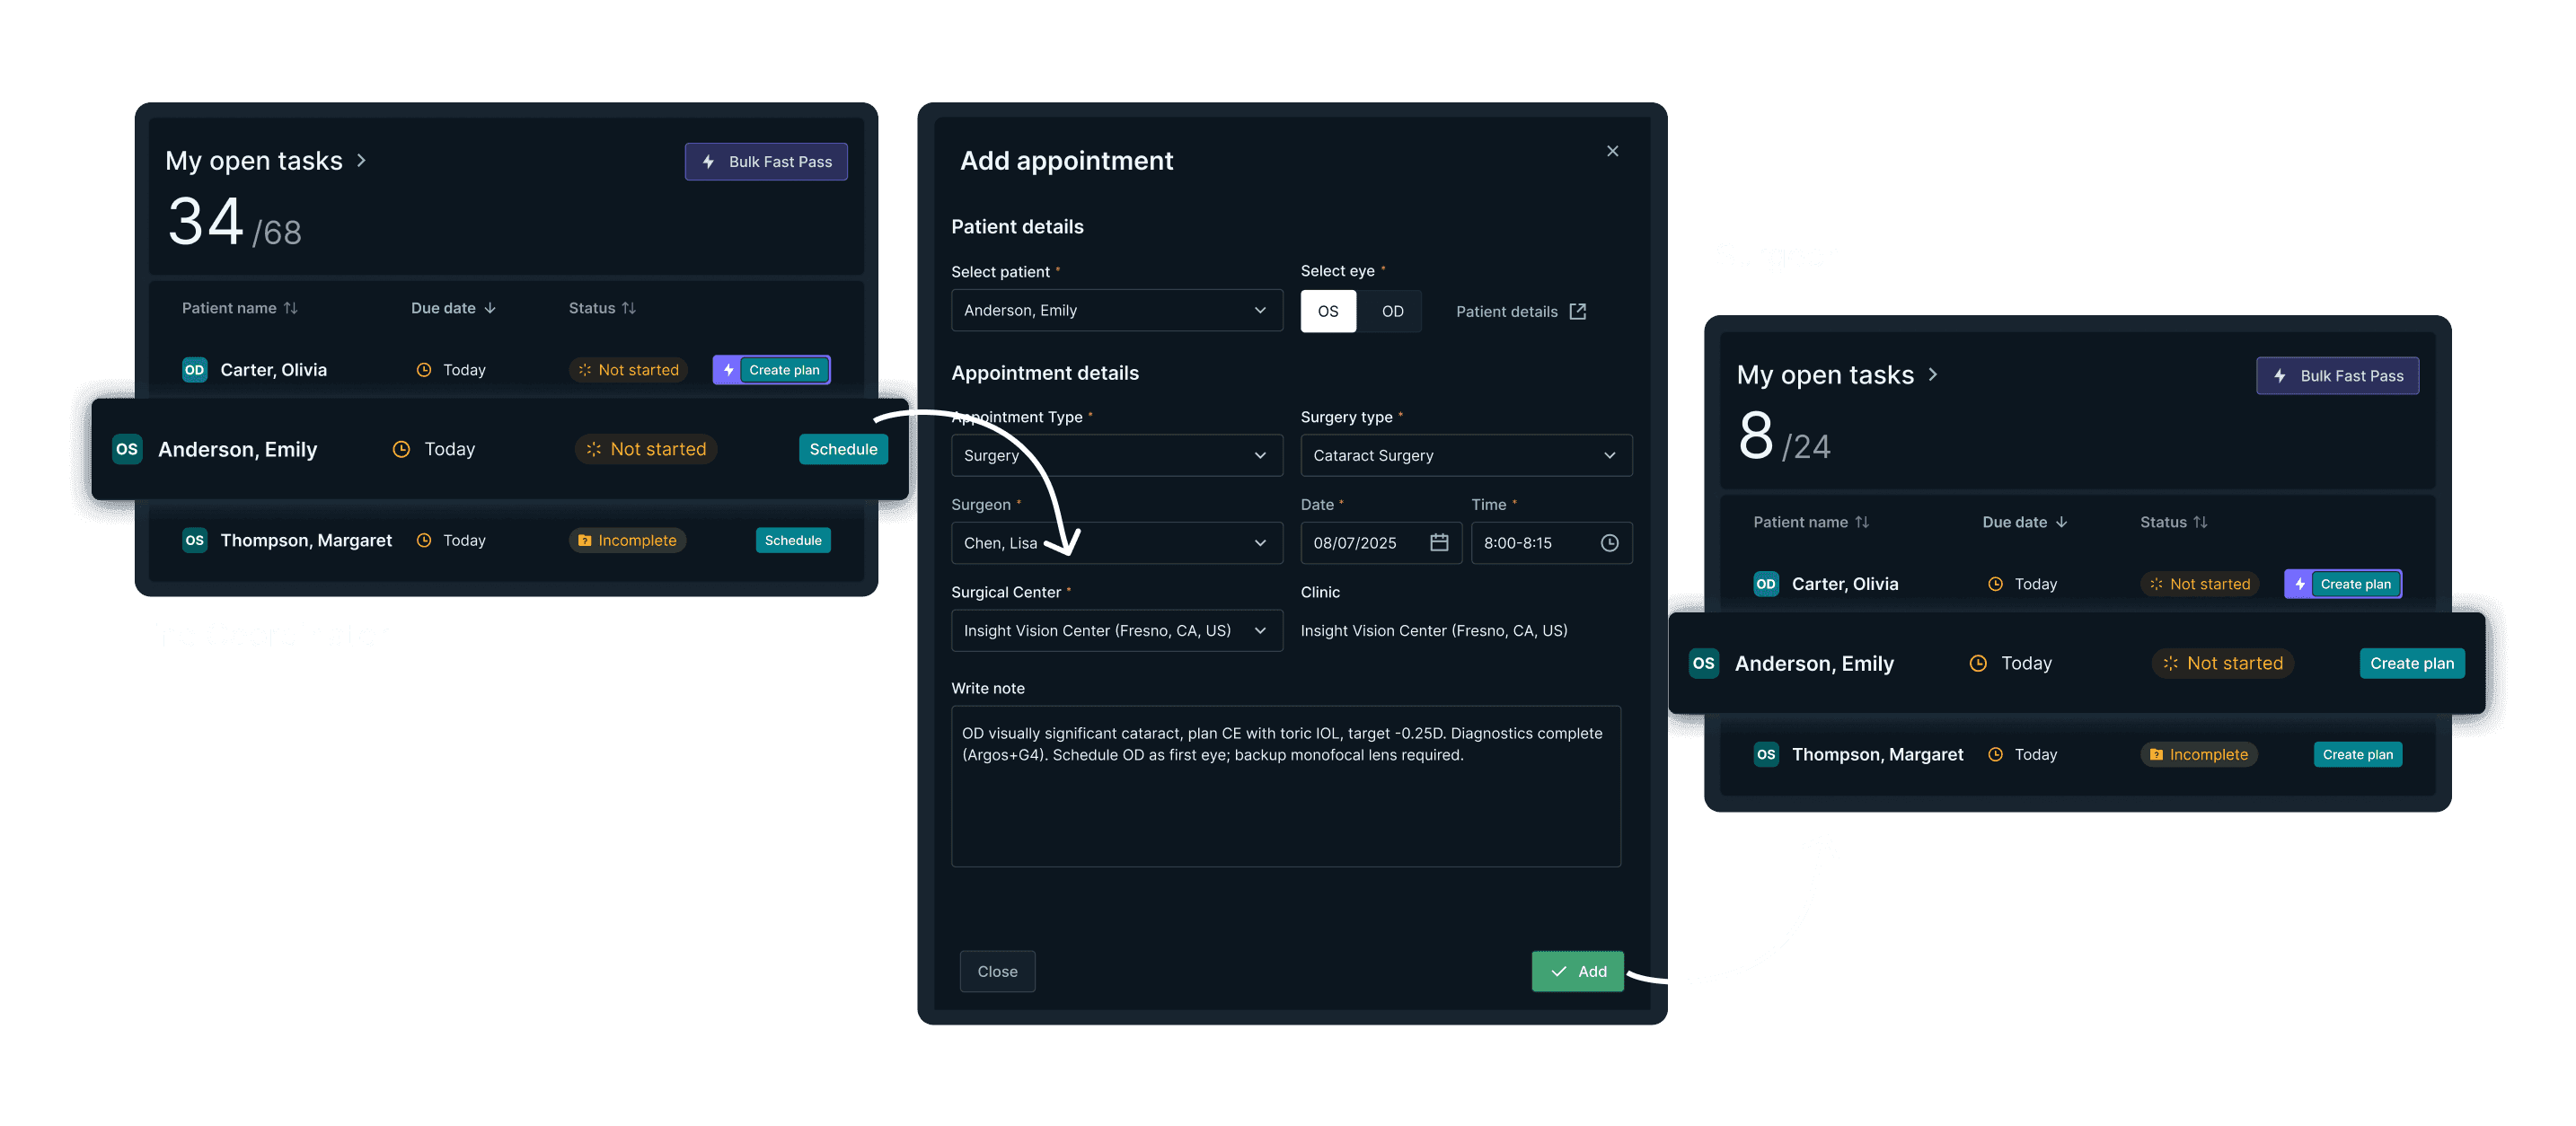Click the Date field showing 08/07/2025
The width and height of the screenshot is (2576, 1126).
click(1381, 543)
